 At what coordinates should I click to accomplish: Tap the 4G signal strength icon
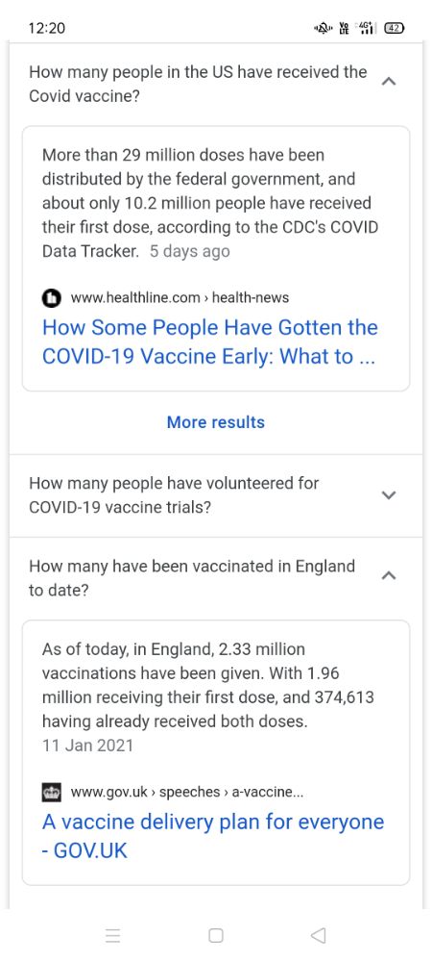pyautogui.click(x=367, y=28)
